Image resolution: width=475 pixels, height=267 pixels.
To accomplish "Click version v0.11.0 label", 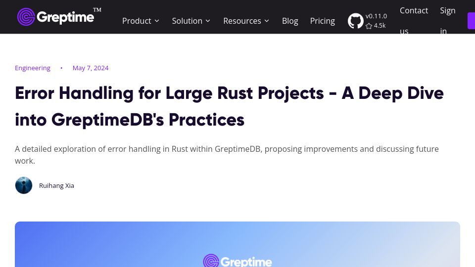I will point(376,16).
